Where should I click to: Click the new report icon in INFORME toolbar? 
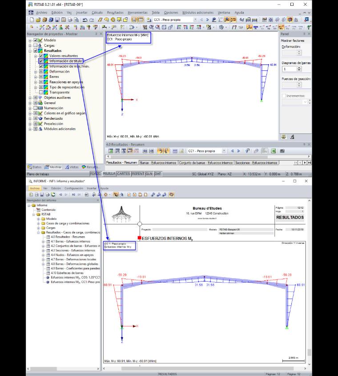coord(31,194)
